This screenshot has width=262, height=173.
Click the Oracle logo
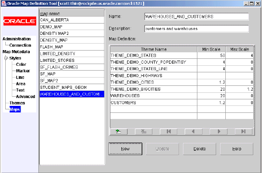(20, 21)
